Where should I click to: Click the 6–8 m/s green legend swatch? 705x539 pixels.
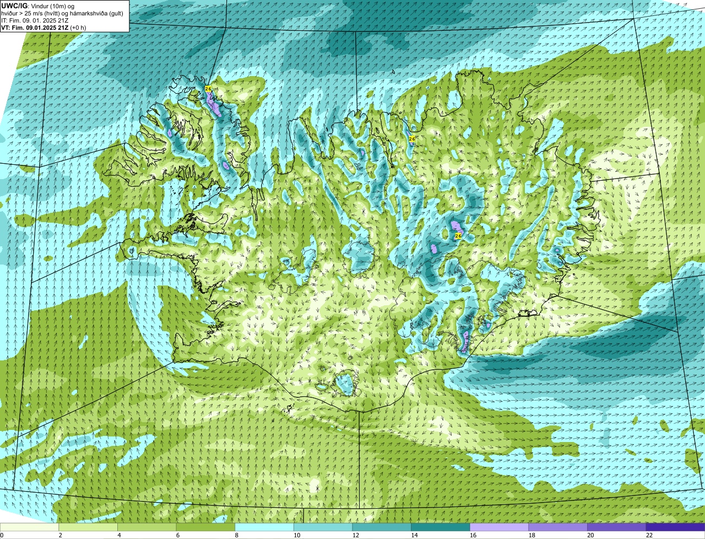click(x=205, y=527)
